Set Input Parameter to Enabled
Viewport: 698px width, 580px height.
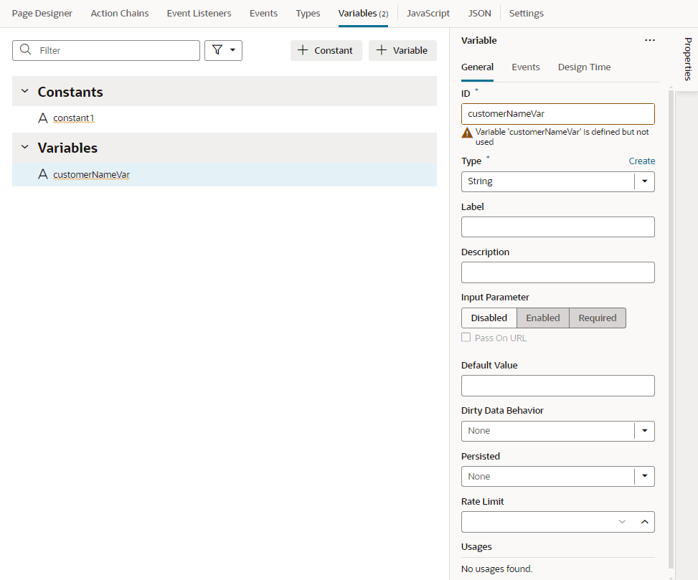tap(542, 318)
